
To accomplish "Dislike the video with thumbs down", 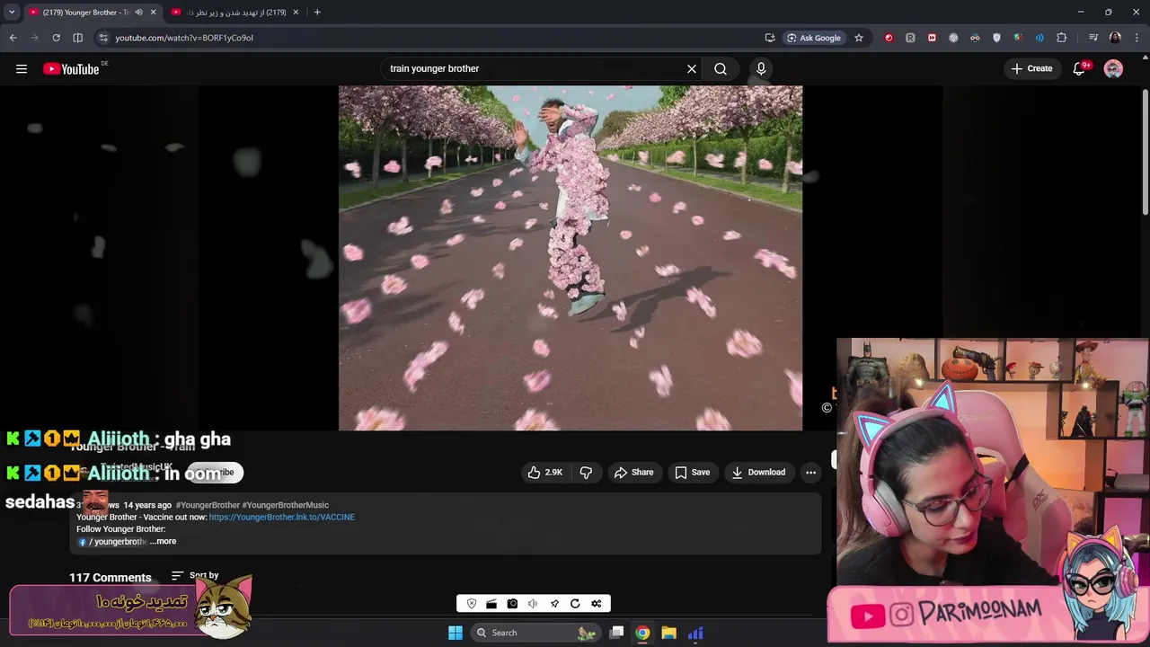I will click(x=586, y=472).
